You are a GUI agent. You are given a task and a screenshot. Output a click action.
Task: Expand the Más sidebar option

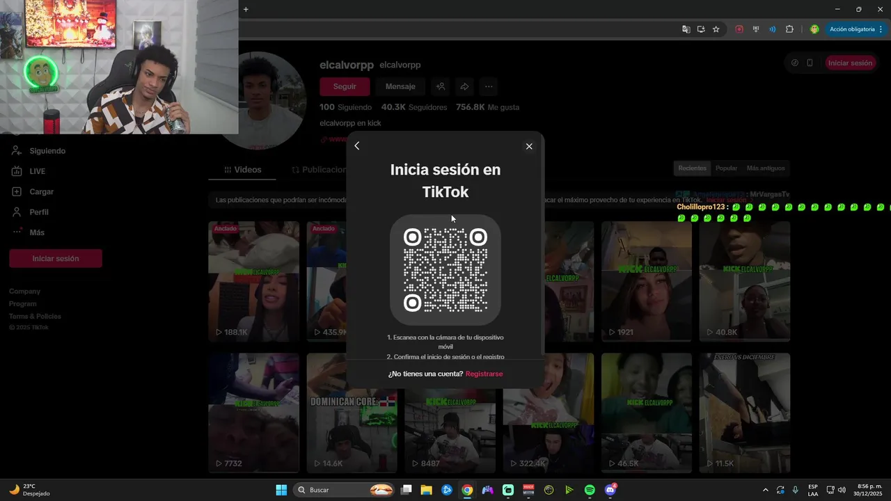pyautogui.click(x=36, y=232)
